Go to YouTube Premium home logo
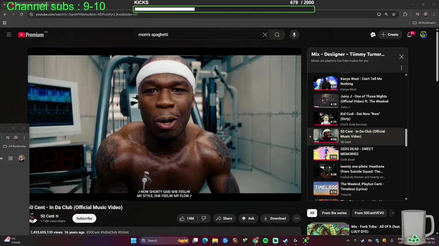439x246 pixels. [31, 35]
